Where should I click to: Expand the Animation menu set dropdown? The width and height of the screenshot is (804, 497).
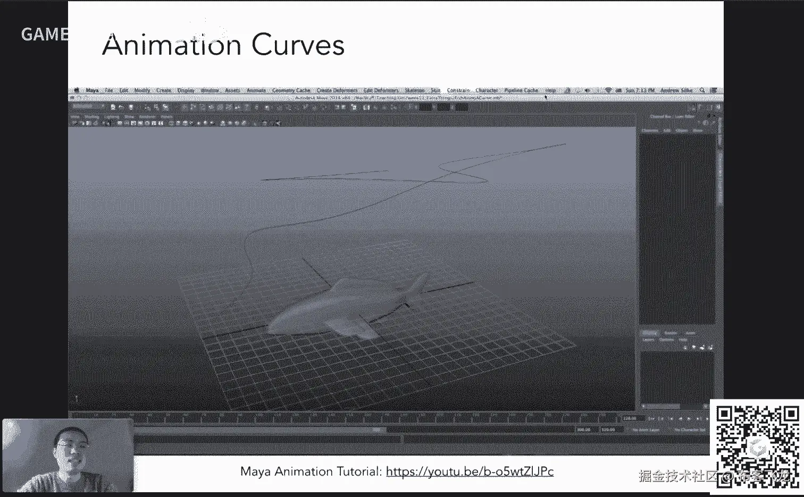tap(88, 107)
